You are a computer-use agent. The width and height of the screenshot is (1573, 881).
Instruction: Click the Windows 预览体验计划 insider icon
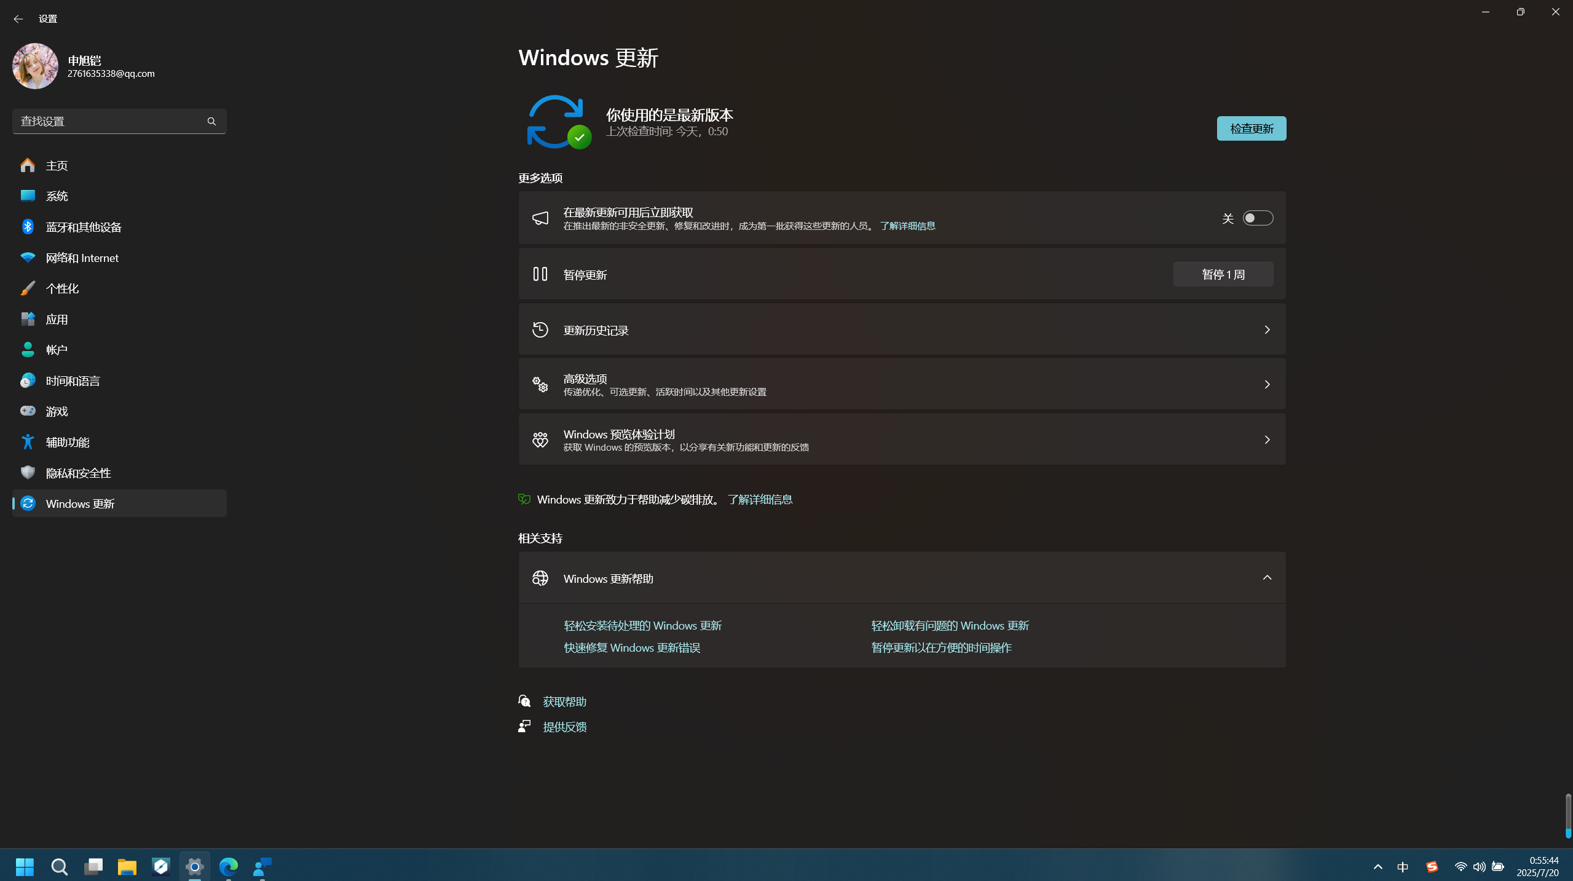click(x=540, y=440)
